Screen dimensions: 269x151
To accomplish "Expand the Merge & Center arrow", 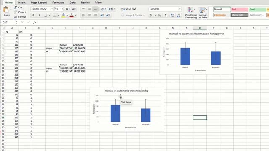I will (144, 15).
